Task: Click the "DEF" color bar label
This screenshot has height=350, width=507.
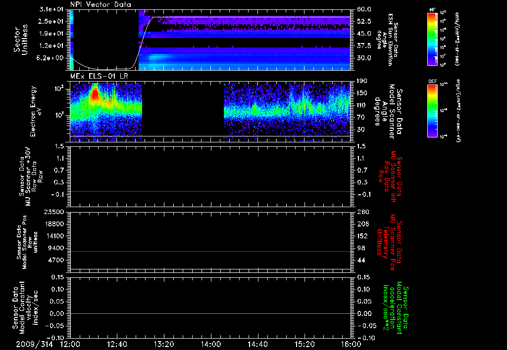Action: 432,82
